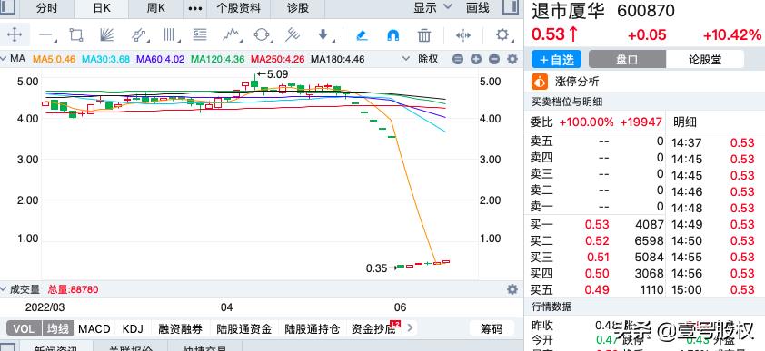Select the pitchfork drawing tool
Image resolution: width=765 pixels, height=351 pixels.
coord(293,34)
